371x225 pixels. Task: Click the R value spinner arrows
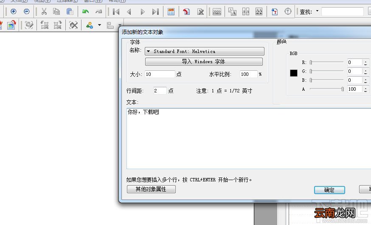pos(365,63)
